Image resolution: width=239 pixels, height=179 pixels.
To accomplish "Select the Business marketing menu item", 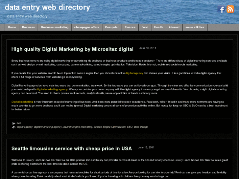I will point(55,27).
